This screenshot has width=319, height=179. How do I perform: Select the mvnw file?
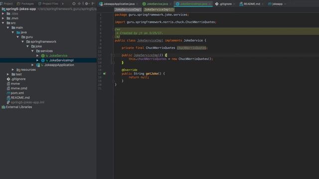(15, 84)
